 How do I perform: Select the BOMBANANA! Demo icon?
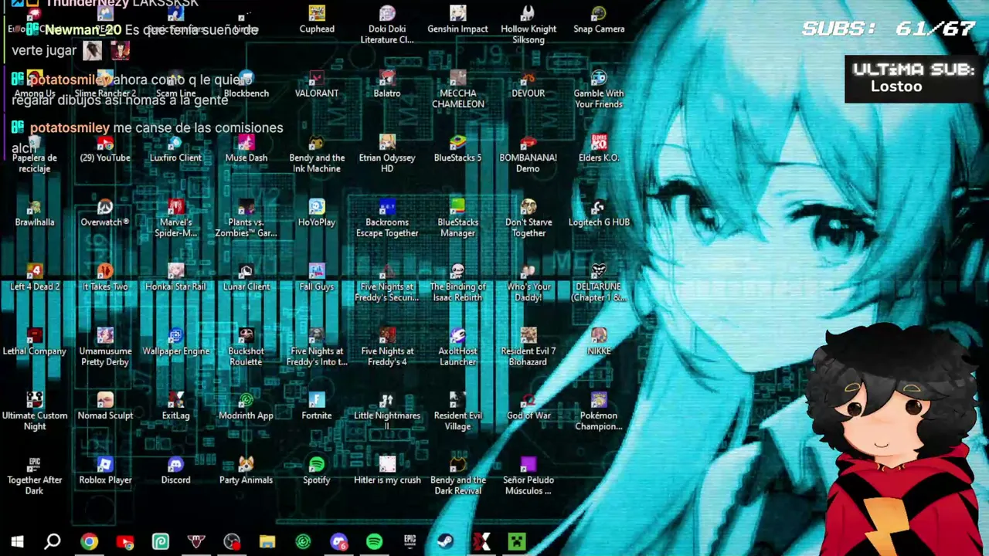tap(528, 154)
